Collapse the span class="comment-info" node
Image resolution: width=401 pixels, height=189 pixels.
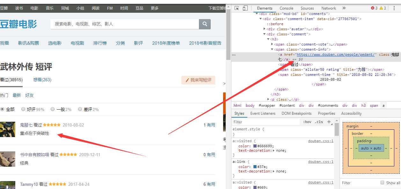272,49
